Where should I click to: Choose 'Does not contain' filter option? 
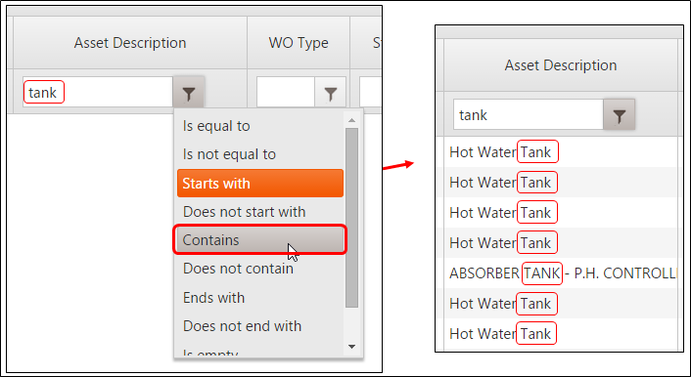[x=260, y=269]
